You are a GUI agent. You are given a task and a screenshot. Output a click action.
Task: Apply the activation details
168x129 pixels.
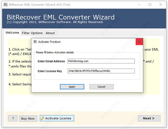[x=72, y=87]
